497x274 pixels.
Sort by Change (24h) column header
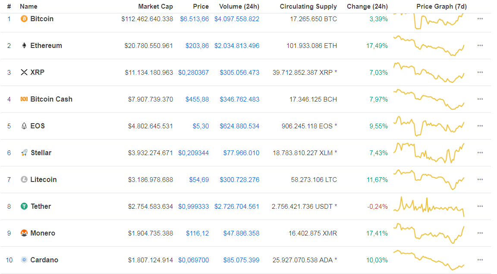[367, 6]
